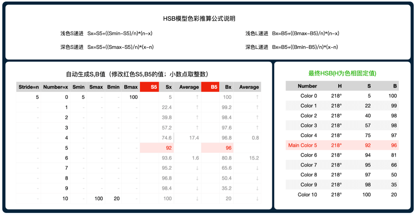Select the red Main Color 5 label

(302, 145)
